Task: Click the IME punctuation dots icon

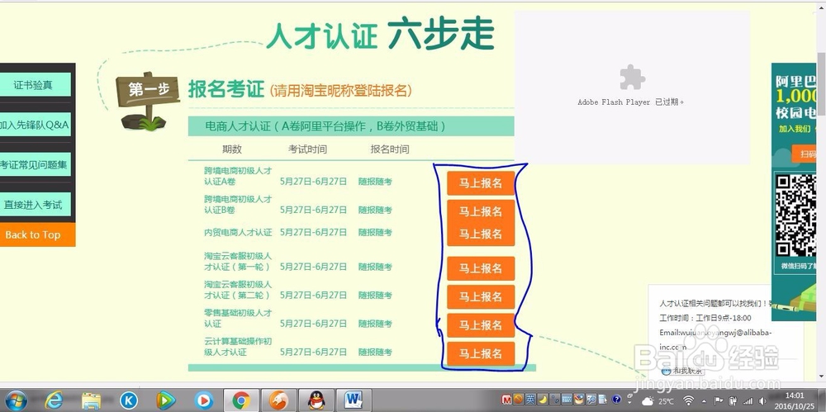Action: (555, 400)
